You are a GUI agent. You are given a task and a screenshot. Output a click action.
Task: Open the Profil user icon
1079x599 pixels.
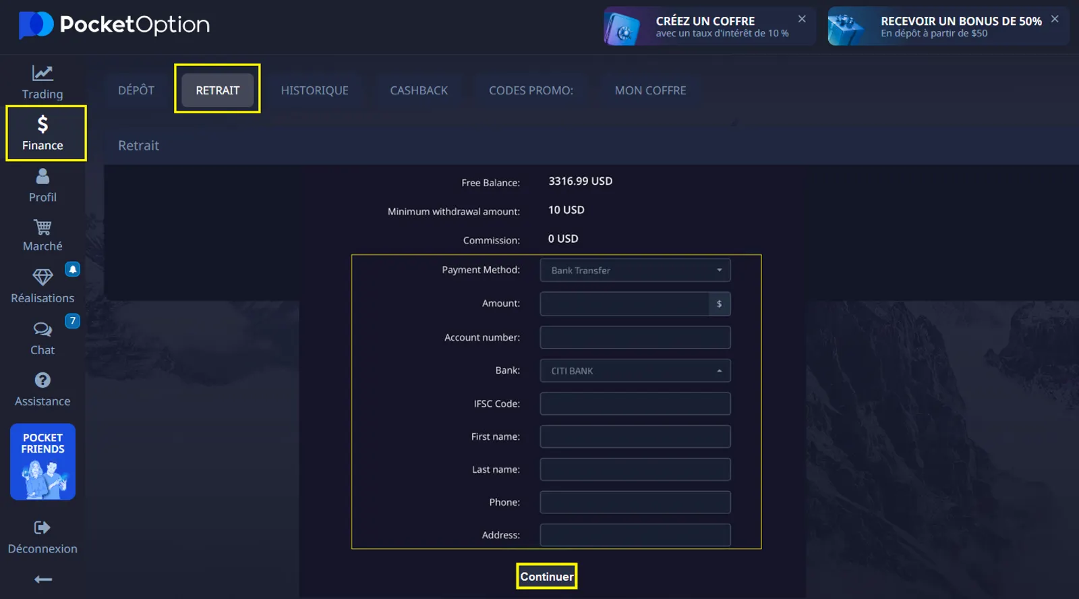pos(42,177)
